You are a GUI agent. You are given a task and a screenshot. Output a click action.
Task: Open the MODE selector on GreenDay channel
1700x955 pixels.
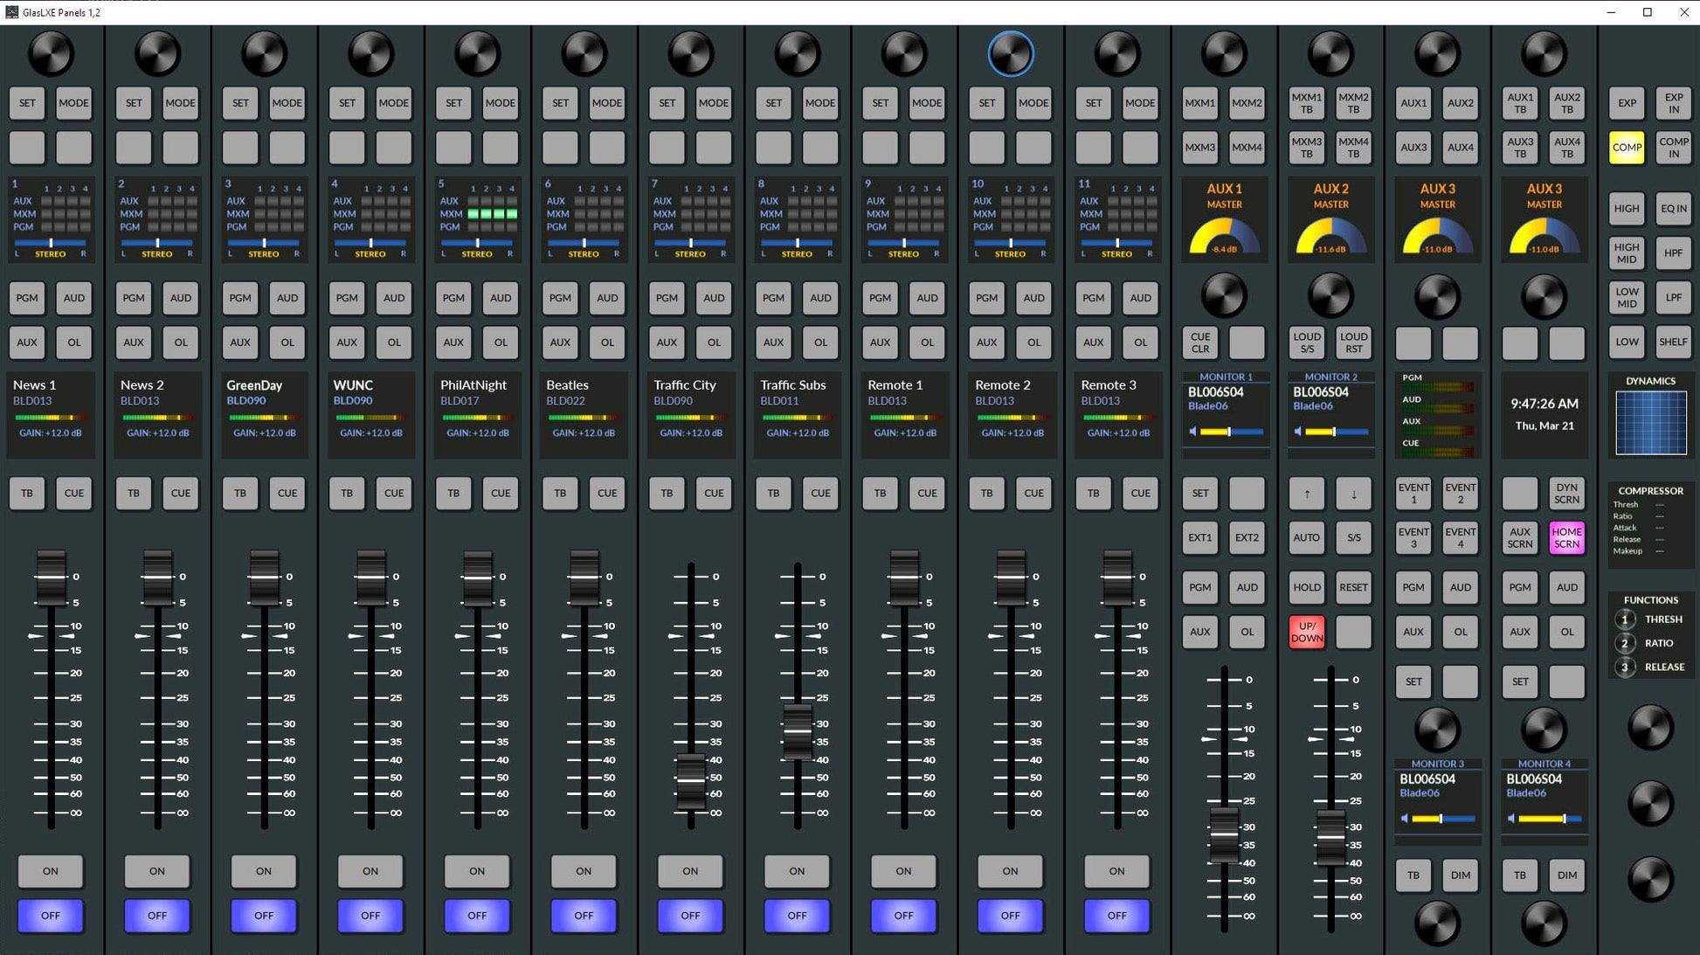[x=287, y=102]
